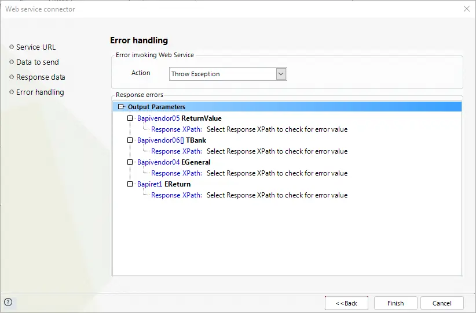Open the Action dropdown arrow
The height and width of the screenshot is (313, 476).
coord(281,74)
